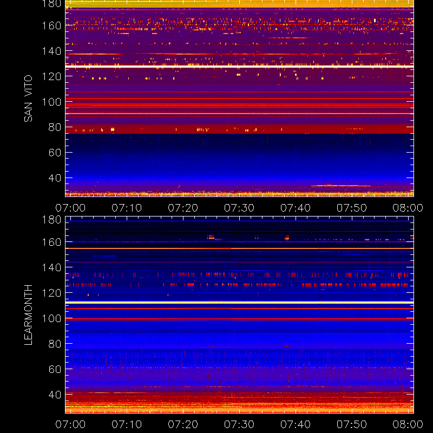
Task: Click 07:50 time label under San Vito plot
Action: [351, 208]
